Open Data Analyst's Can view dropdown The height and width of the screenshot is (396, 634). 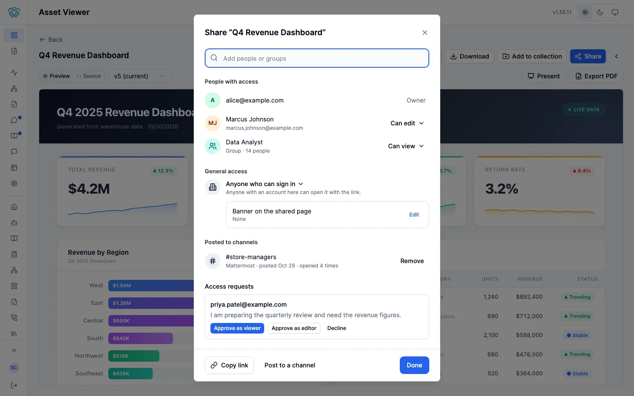click(x=406, y=146)
